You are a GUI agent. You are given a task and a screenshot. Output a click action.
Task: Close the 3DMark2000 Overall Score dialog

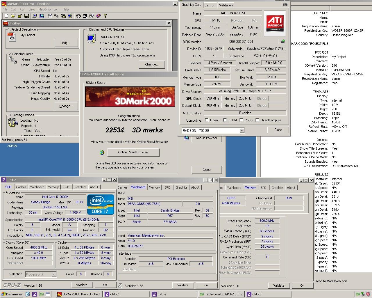(x=207, y=170)
